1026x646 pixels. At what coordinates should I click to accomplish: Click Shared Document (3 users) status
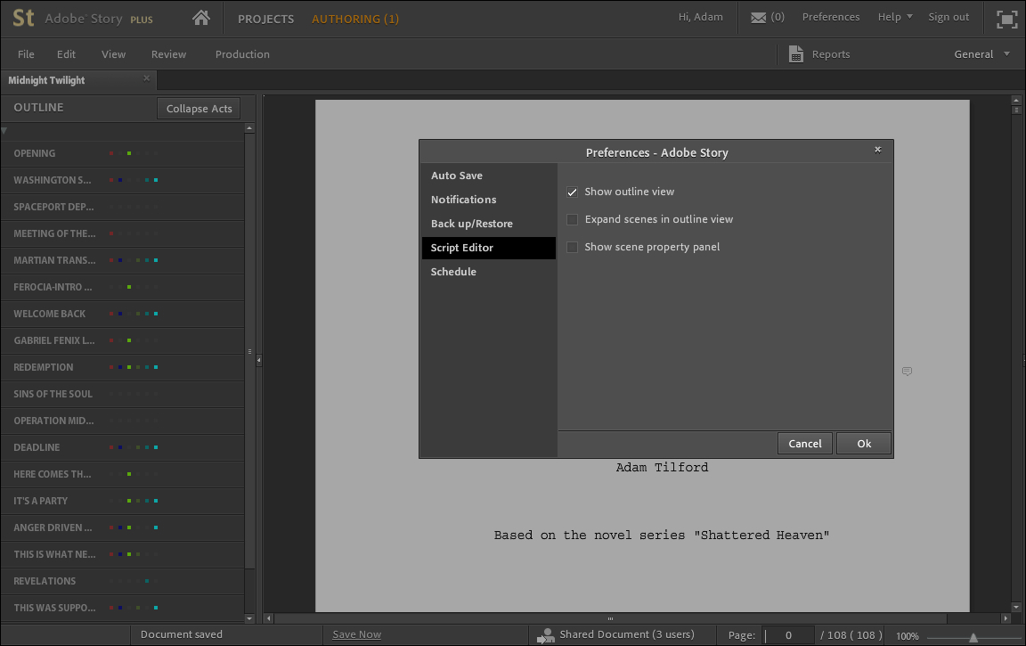pos(626,634)
